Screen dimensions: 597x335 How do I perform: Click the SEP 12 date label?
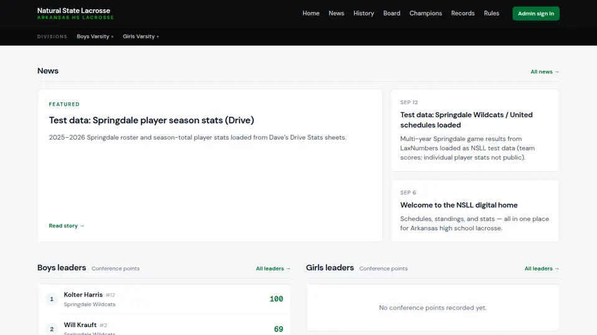409,102
